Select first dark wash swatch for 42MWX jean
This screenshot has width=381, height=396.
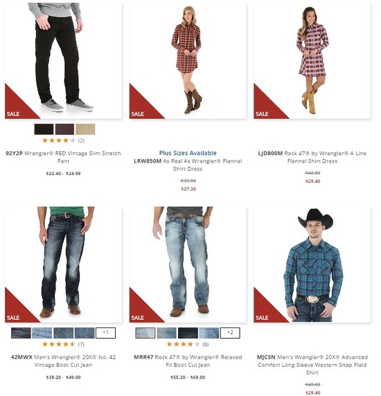21,333
